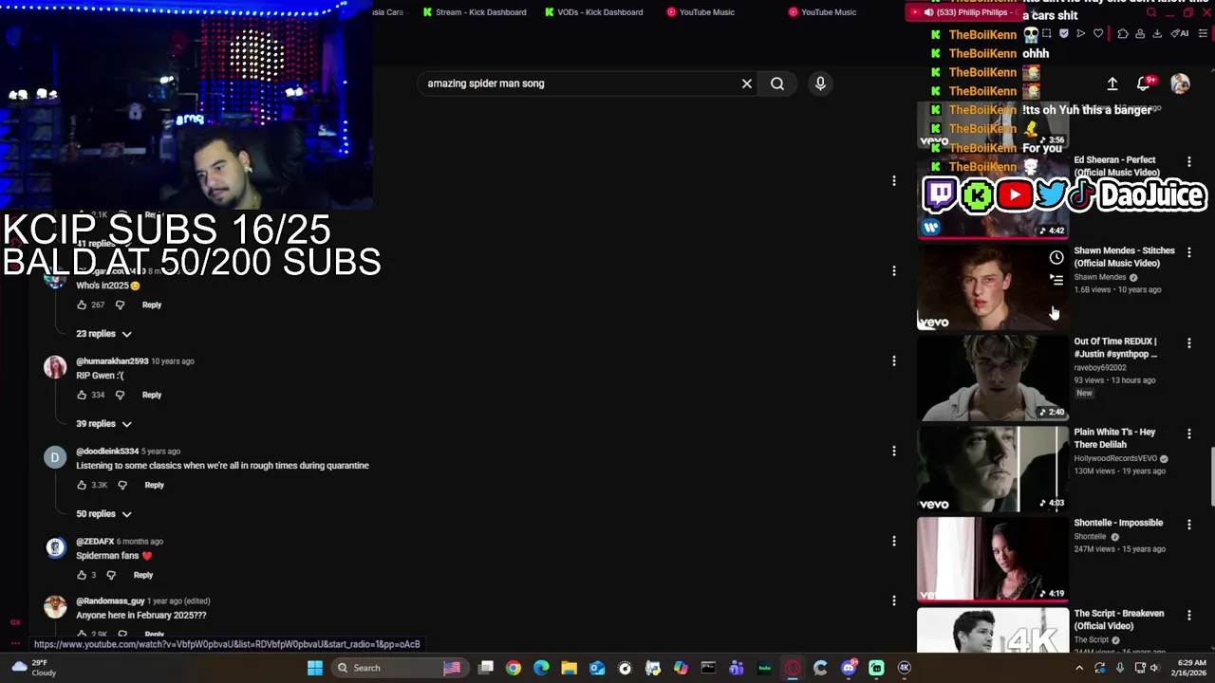Image resolution: width=1215 pixels, height=683 pixels.
Task: Dislike the 'RIP Gwen' comment
Action: (120, 395)
